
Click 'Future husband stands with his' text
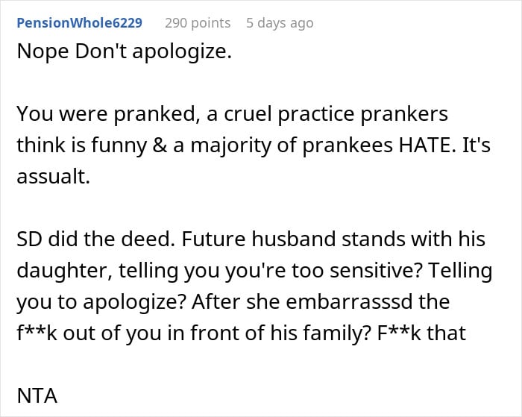coord(333,239)
